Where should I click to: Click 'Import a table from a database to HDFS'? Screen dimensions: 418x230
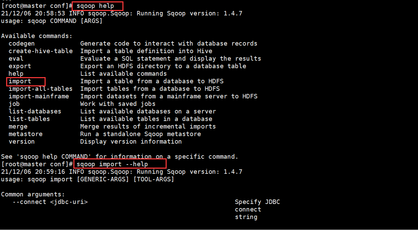click(152, 81)
